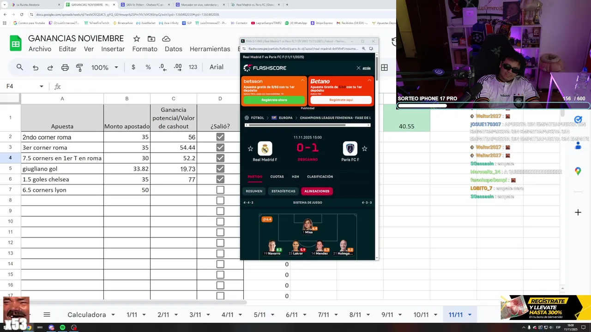Uncheck ¿Salió? for 1.5 goles chelsea
591x332 pixels.
point(220,179)
